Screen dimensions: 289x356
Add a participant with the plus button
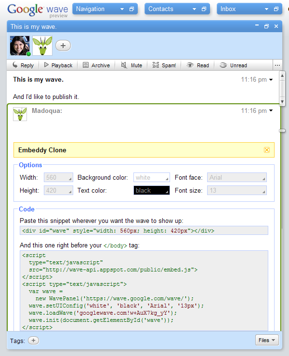(63, 46)
